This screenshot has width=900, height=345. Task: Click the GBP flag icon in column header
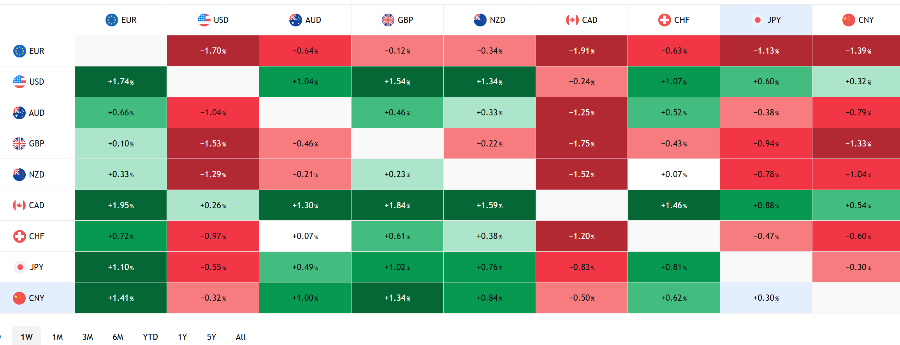pyautogui.click(x=388, y=20)
